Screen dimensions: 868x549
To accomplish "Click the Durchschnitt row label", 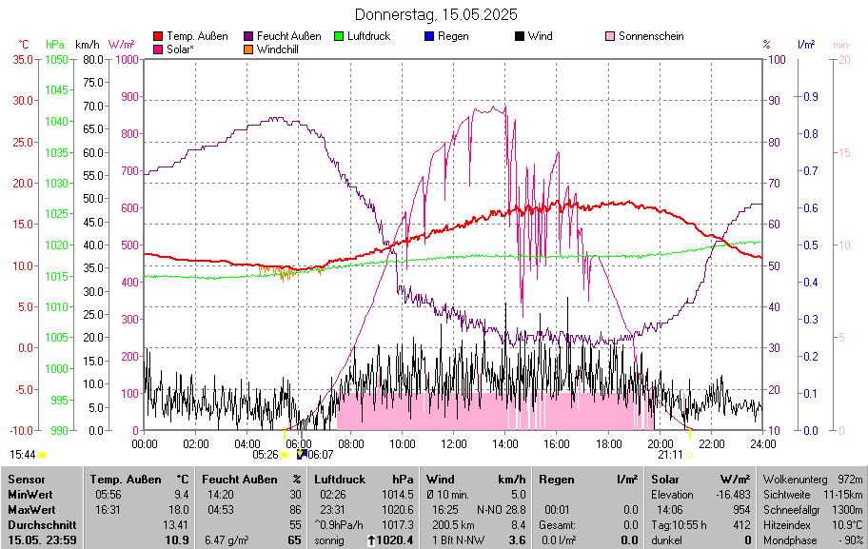I will (x=42, y=524).
